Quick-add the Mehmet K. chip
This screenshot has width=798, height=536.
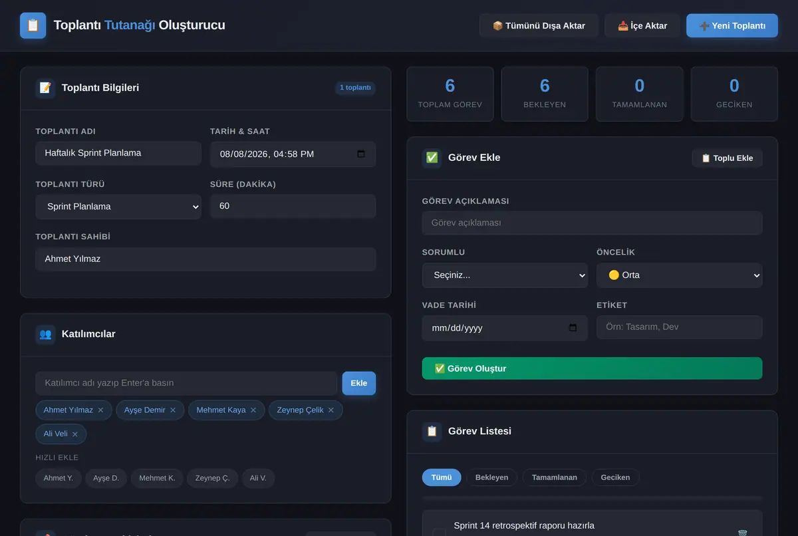coord(157,478)
